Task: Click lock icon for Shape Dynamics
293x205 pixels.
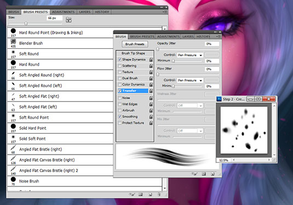Action: pyautogui.click(x=151, y=60)
